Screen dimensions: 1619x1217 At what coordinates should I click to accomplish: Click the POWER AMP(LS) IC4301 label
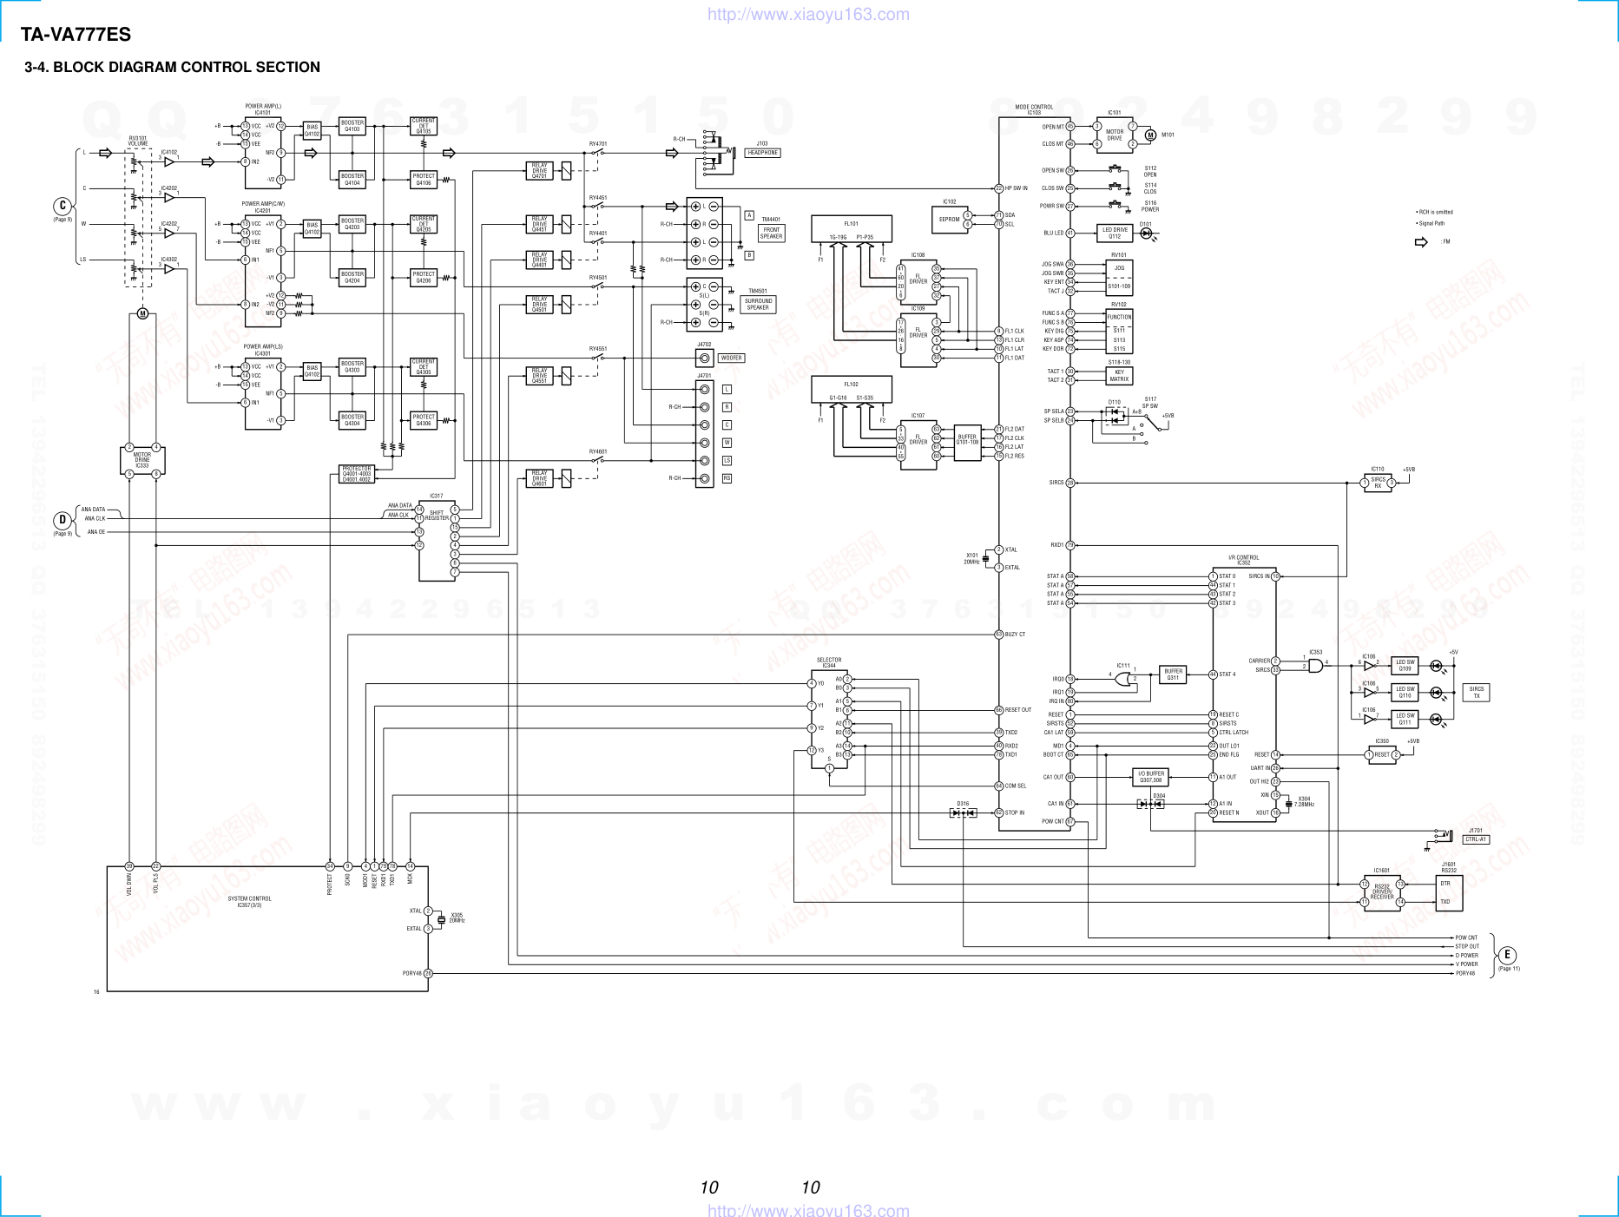point(263,350)
